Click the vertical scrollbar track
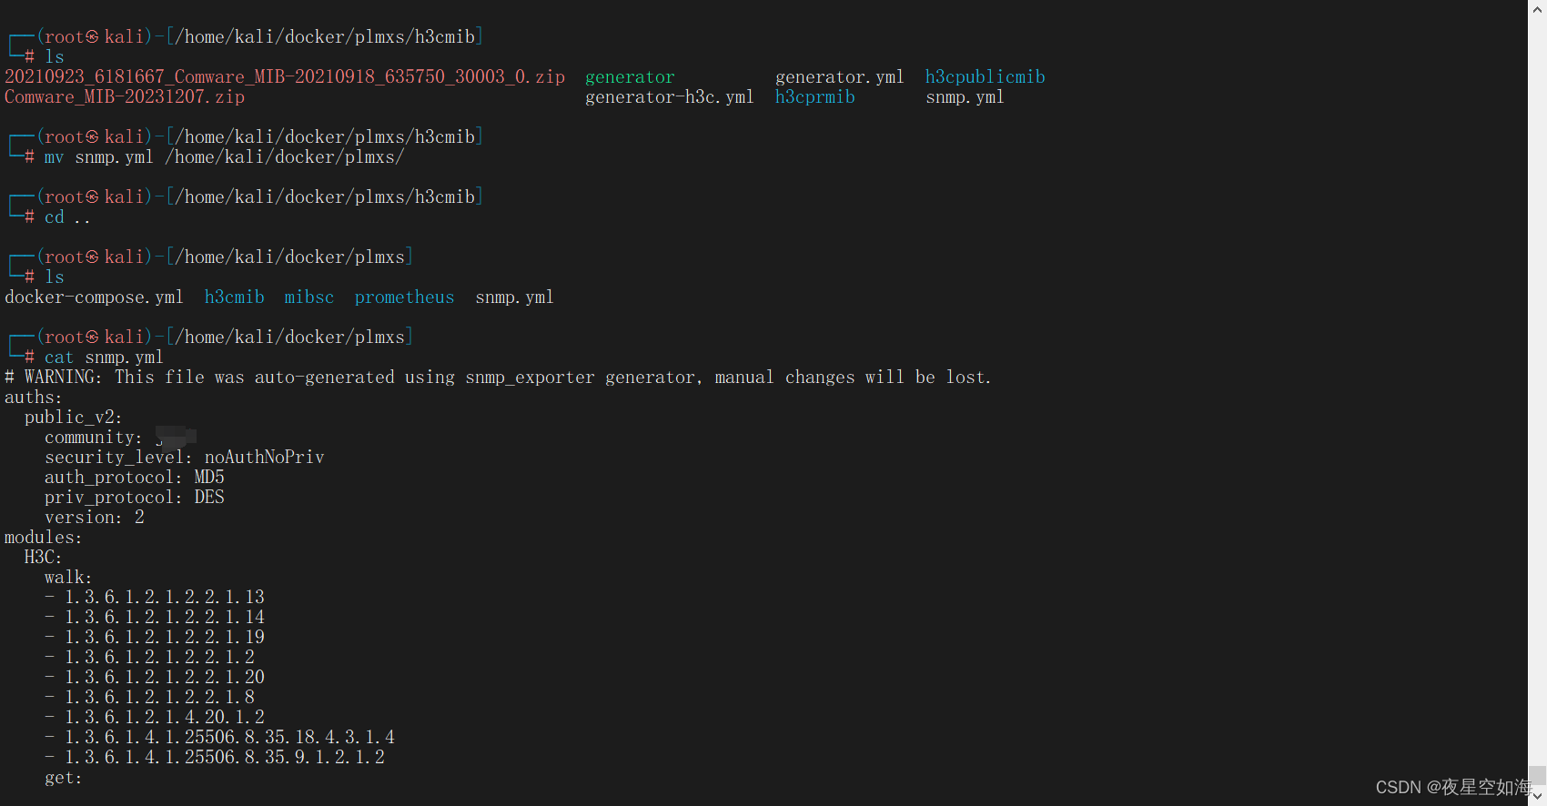This screenshot has height=806, width=1547. pyautogui.click(x=1537, y=400)
